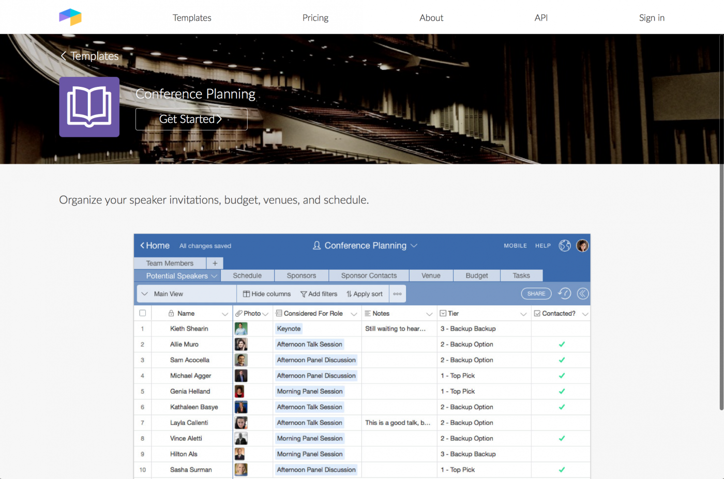Click the user avatar in header
Screen dimensions: 724x479
coord(582,245)
